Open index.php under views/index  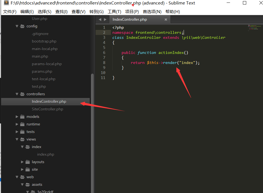(46, 154)
